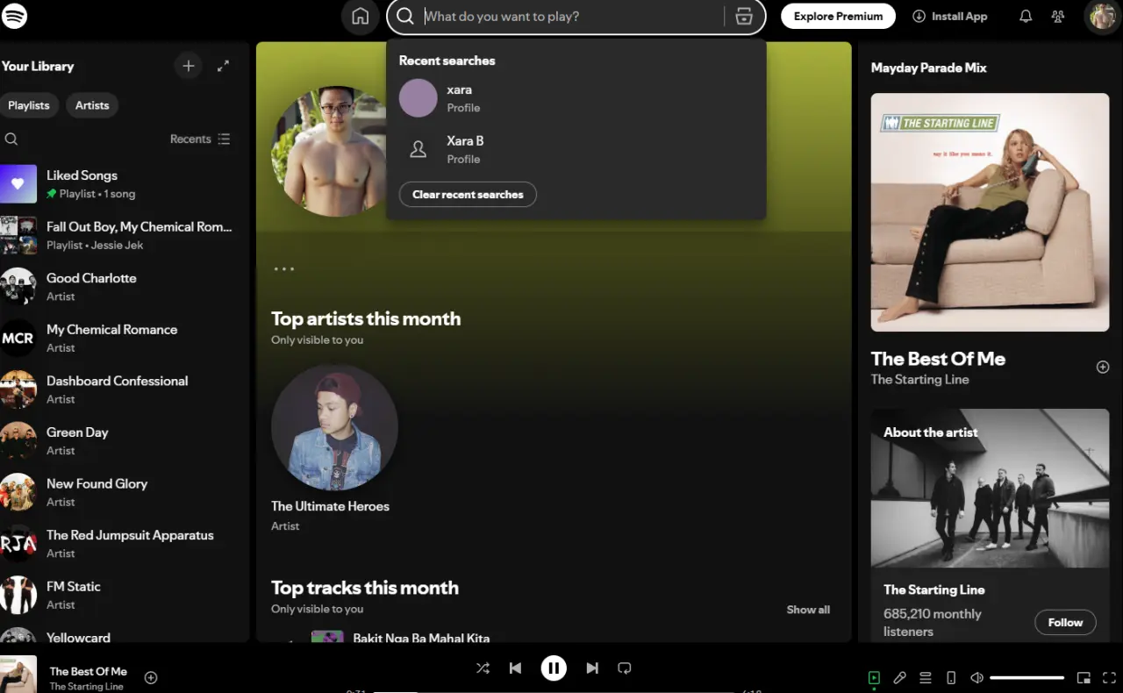Click the search magnifier icon in top bar
The image size is (1123, 693).
[404, 17]
